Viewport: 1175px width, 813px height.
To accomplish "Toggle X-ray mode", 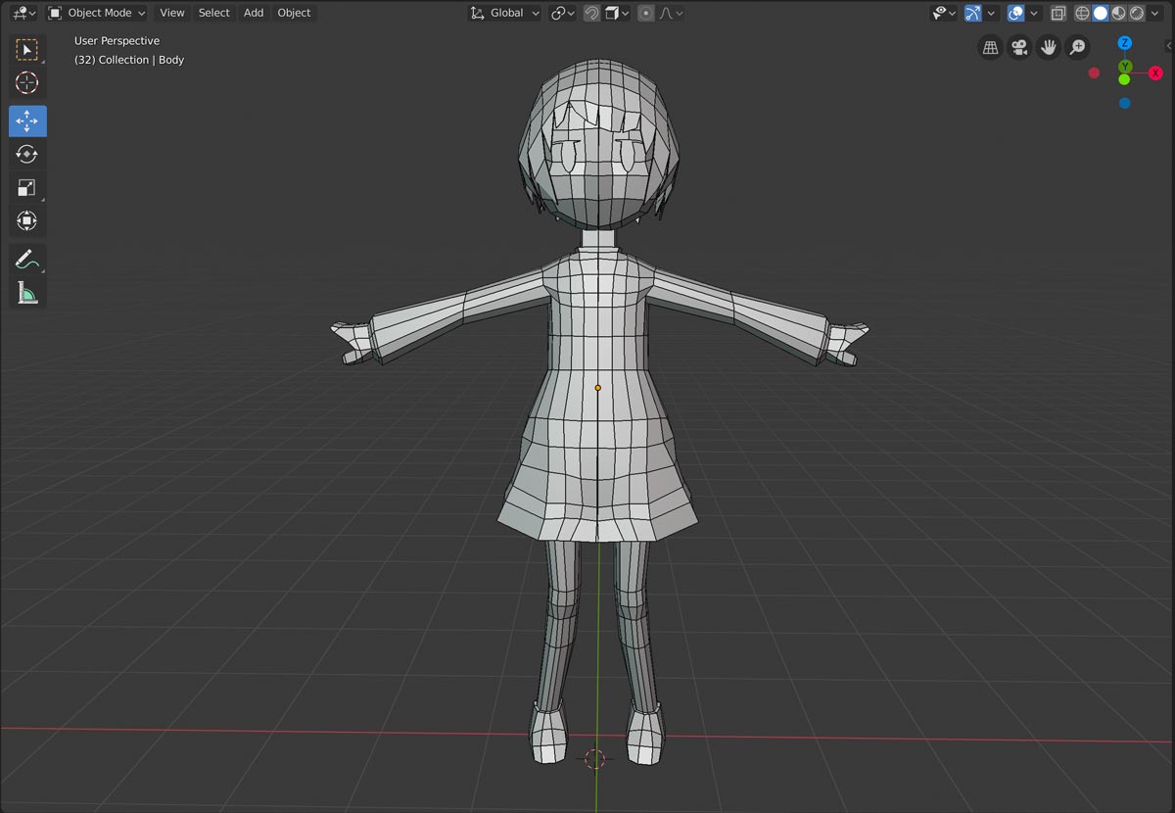I will point(1058,13).
